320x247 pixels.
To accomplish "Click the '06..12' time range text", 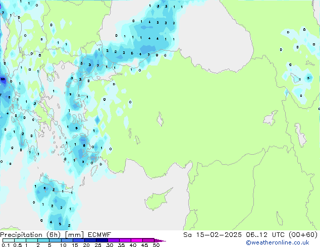I will click(256, 235).
